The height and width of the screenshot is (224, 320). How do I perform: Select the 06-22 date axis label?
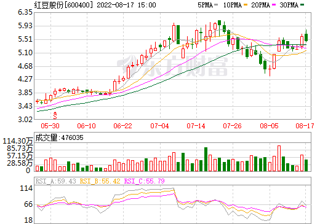pyautogui.click(x=122, y=126)
